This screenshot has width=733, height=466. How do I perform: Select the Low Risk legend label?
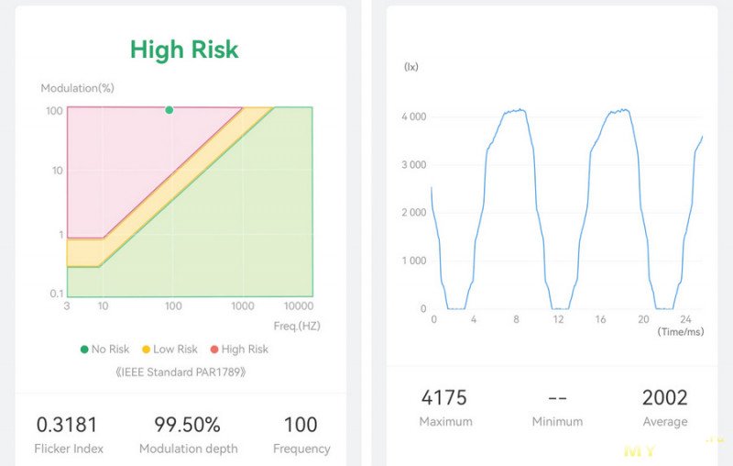[174, 349]
